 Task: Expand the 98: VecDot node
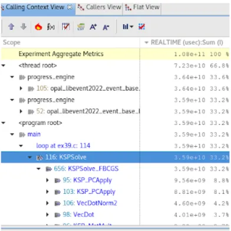47,214
